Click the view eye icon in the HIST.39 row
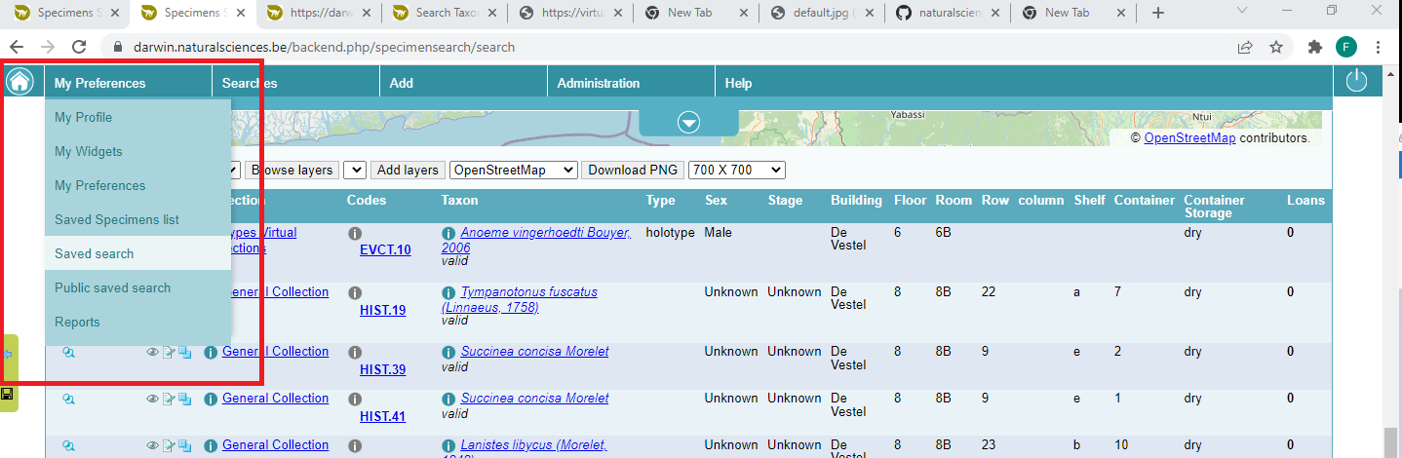Viewport: 1402px width, 458px height. pos(152,352)
